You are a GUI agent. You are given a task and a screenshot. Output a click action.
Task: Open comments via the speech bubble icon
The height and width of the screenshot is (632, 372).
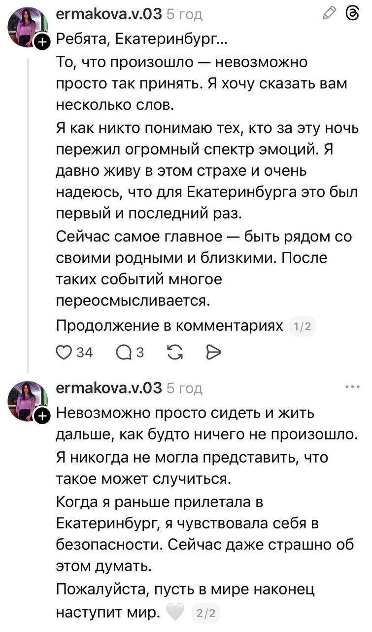(x=122, y=352)
